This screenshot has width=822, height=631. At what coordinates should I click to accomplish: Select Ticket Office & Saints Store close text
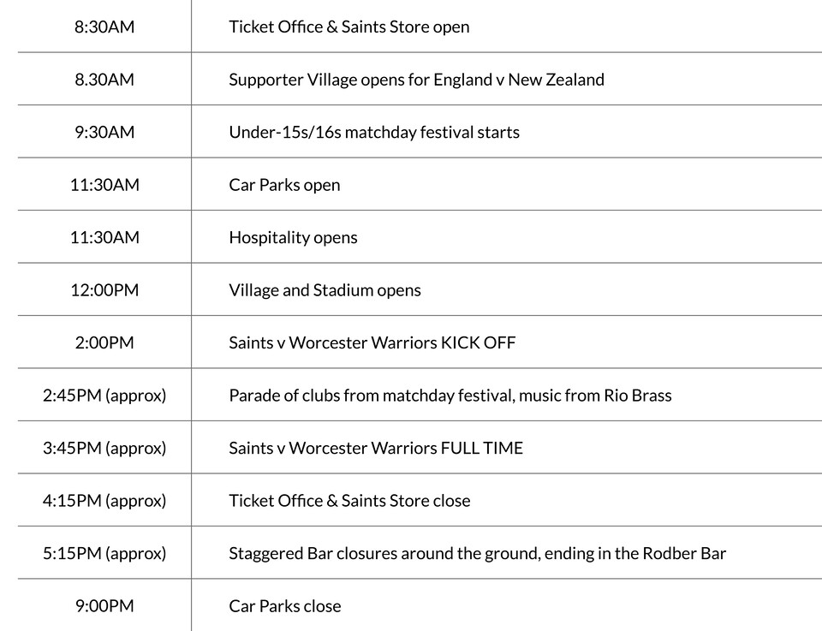click(349, 501)
